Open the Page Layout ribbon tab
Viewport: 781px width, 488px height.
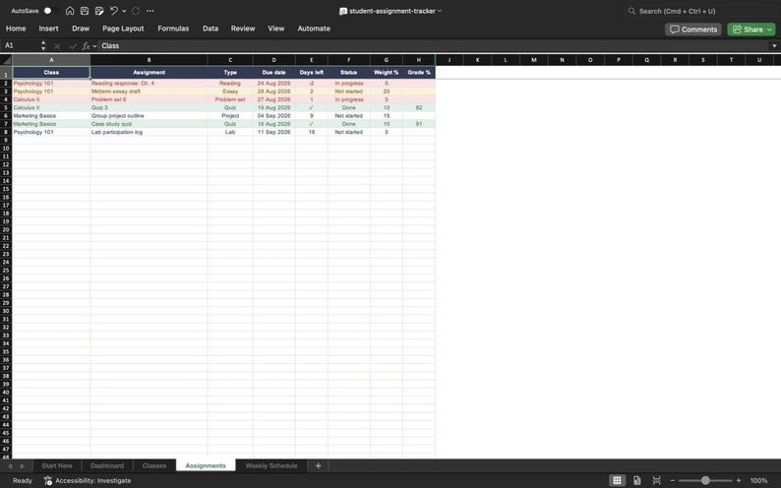coord(123,29)
